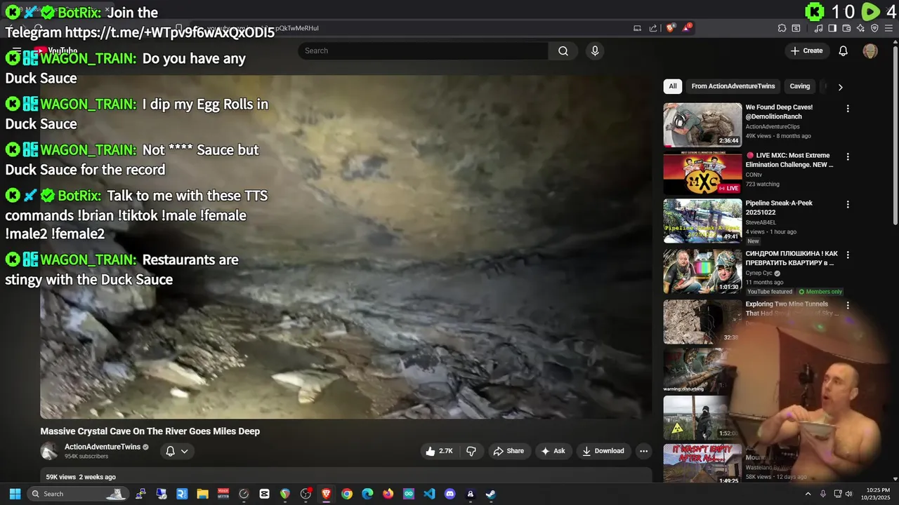The image size is (899, 505).
Task: Toggle the browser sidebar panel
Action: [x=832, y=28]
